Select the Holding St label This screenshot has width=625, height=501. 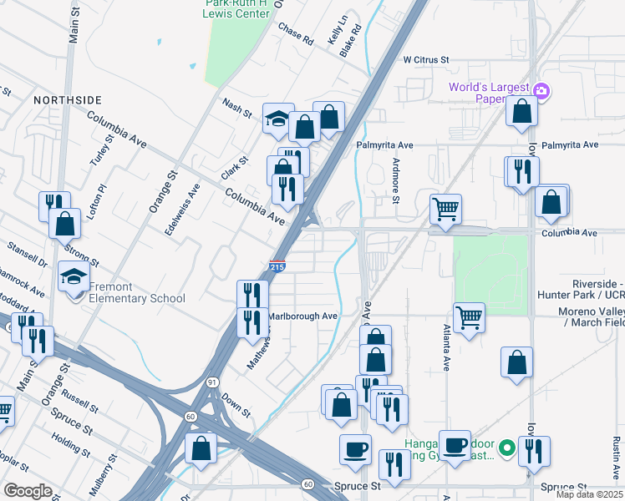[x=71, y=445]
